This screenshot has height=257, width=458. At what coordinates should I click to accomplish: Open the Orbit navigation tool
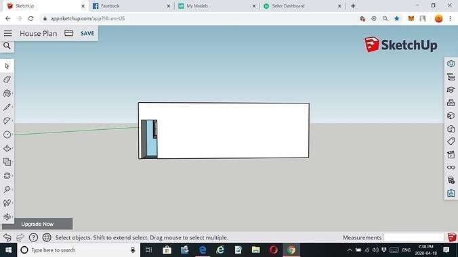pos(7,216)
